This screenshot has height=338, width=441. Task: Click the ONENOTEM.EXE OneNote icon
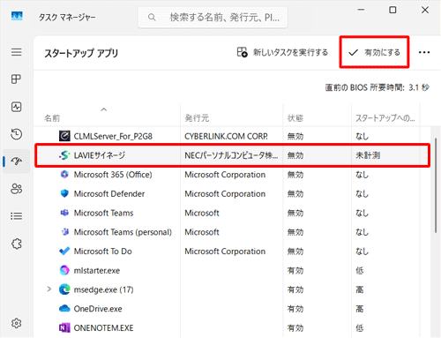point(64,327)
